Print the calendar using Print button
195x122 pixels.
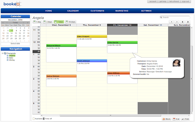tap(185, 119)
